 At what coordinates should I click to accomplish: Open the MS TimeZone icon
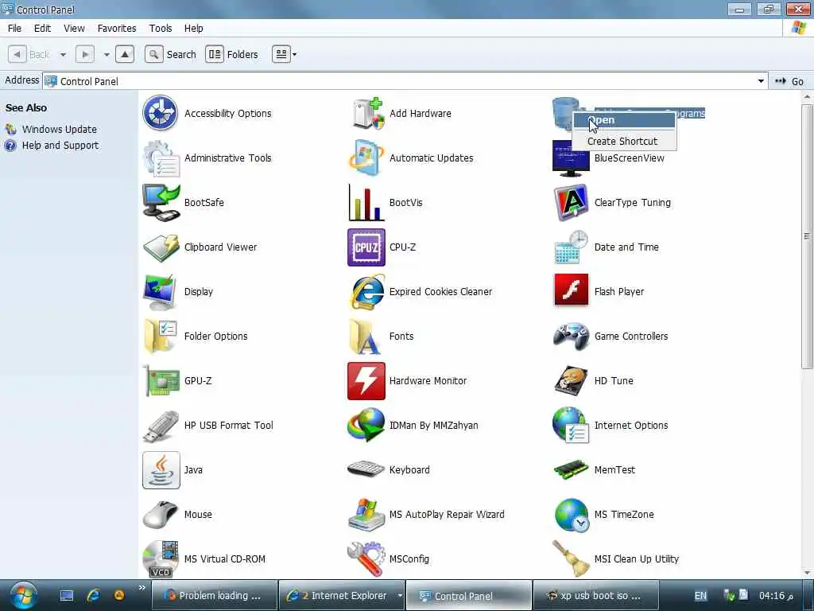pyautogui.click(x=571, y=515)
